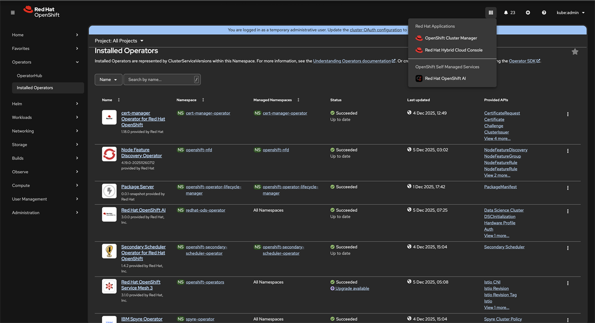
Task: Open kebab menu for Secondary Scheduler Operator row
Action: pyautogui.click(x=568, y=248)
